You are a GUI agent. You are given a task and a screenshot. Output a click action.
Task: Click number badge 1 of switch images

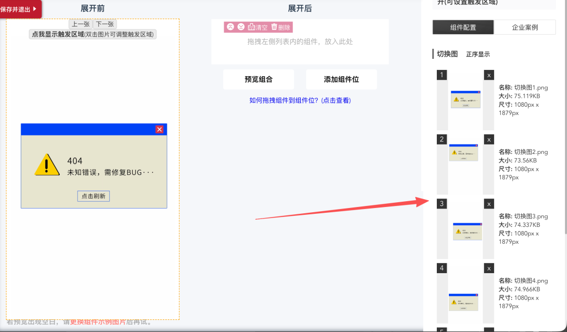442,75
